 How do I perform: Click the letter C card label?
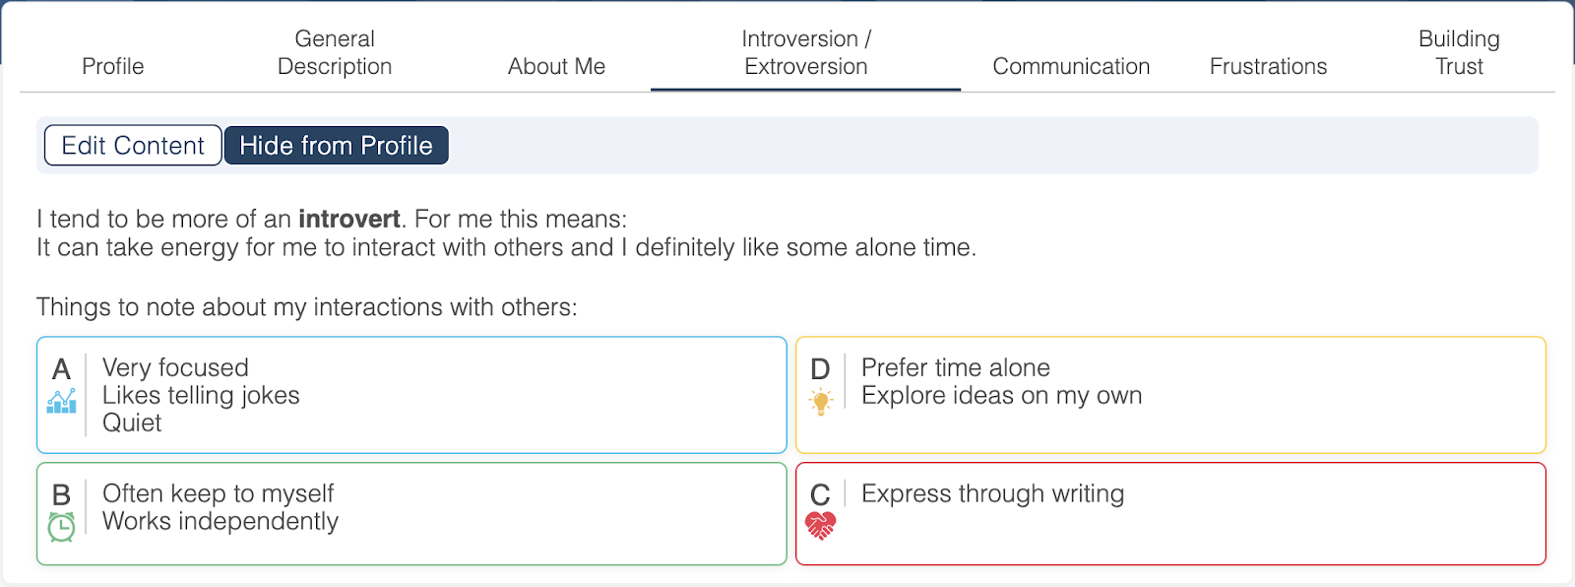coord(820,494)
